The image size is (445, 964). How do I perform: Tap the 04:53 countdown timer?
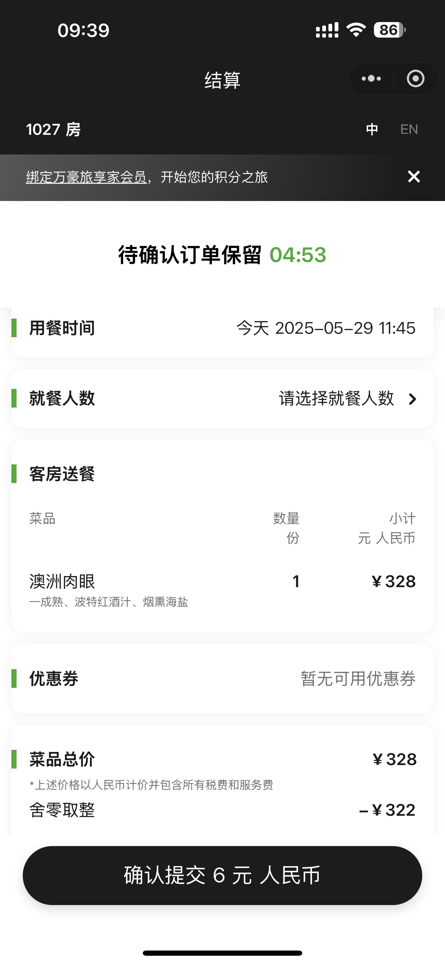pyautogui.click(x=298, y=255)
